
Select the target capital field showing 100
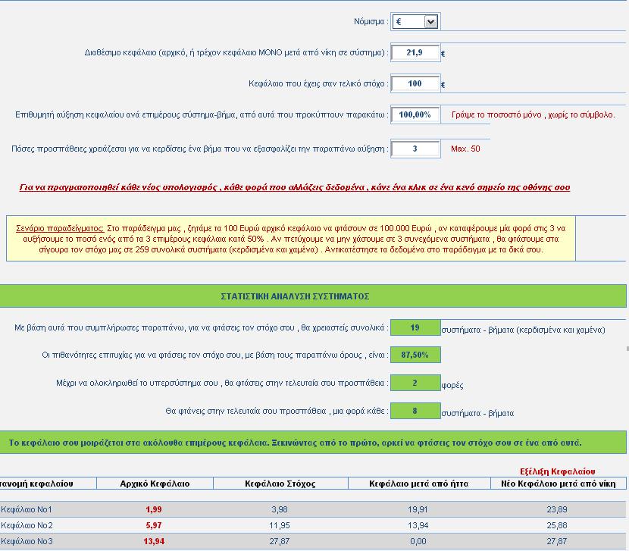[415, 83]
